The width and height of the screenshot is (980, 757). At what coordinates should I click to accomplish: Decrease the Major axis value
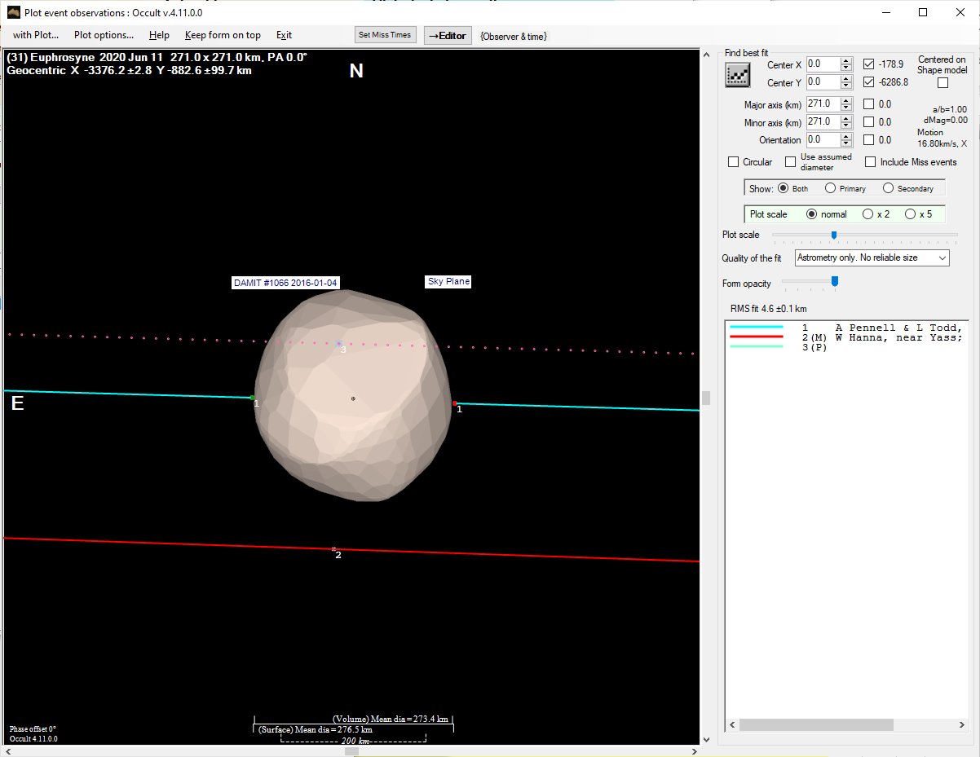pos(847,108)
